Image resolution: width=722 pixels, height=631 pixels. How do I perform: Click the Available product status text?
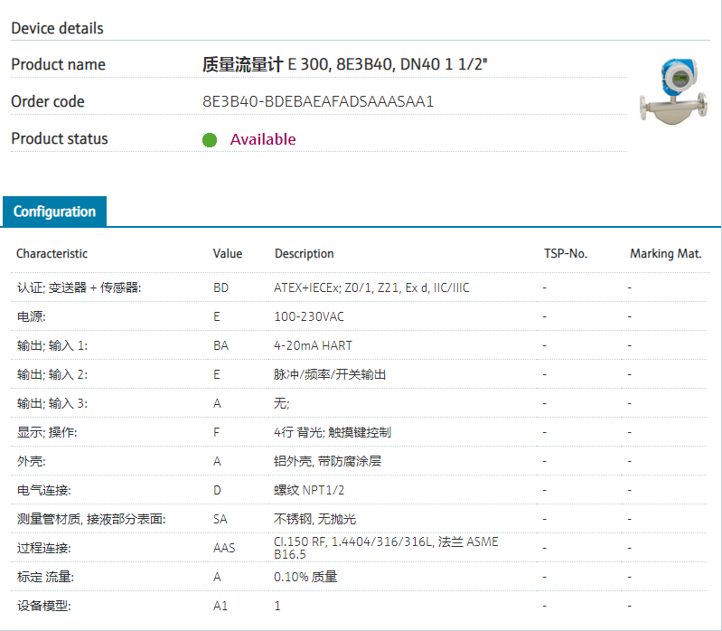pos(262,139)
